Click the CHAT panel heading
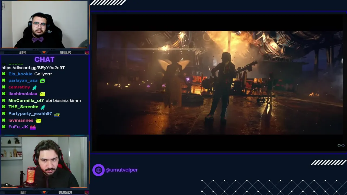 44,59
